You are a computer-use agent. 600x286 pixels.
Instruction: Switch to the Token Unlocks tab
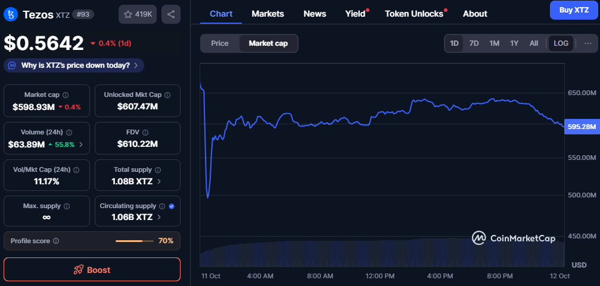[x=414, y=14]
